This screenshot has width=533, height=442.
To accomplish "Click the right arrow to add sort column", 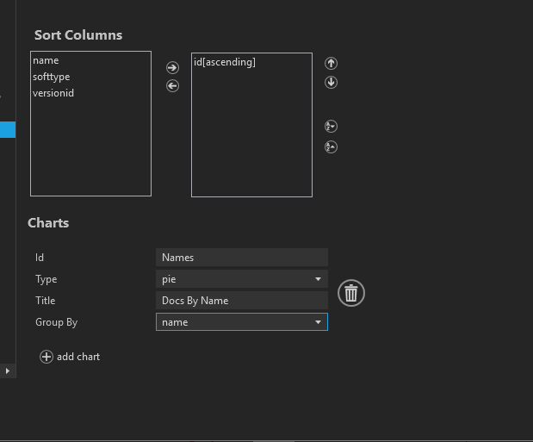I will (173, 67).
